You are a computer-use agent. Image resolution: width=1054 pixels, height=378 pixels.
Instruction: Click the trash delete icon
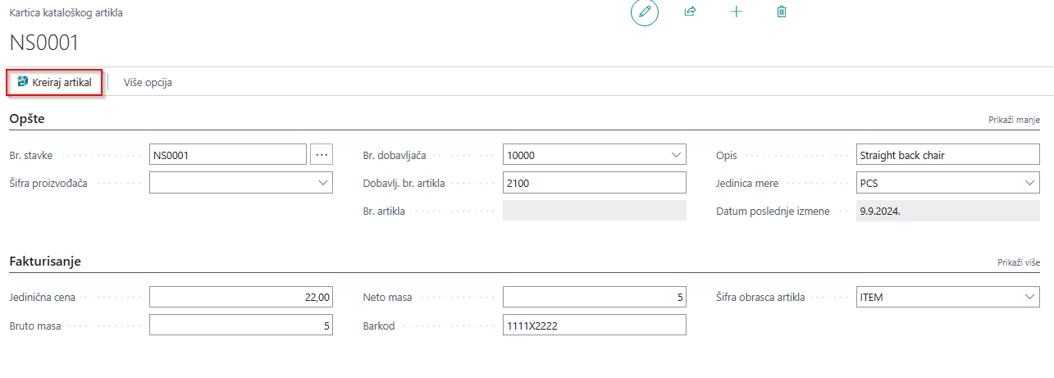782,12
